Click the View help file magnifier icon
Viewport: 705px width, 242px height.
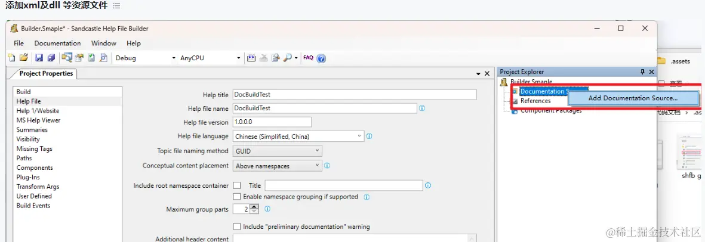coord(288,57)
